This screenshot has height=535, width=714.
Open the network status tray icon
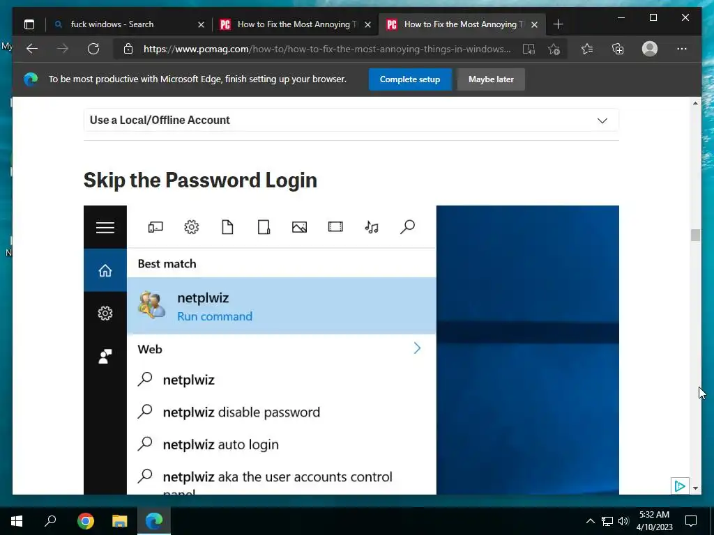607,521
